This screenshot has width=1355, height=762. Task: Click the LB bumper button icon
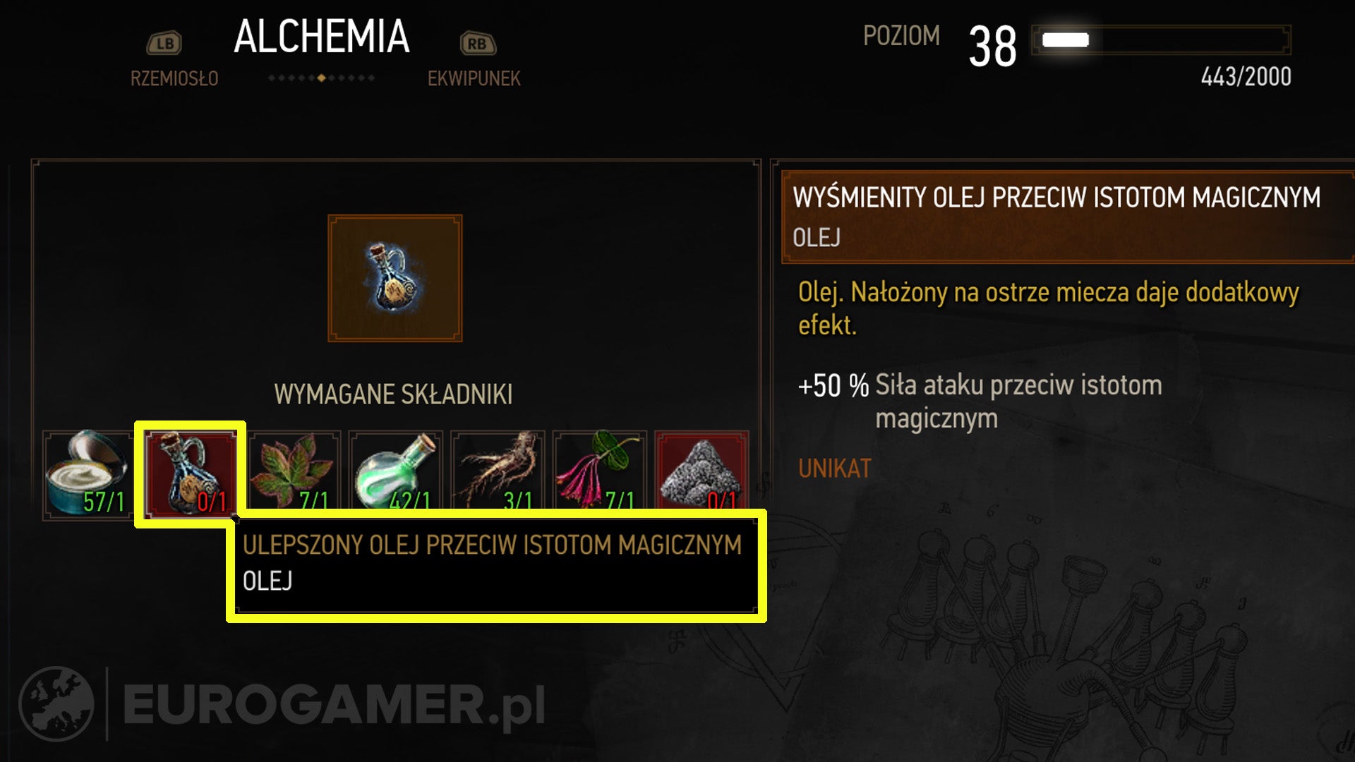point(164,44)
